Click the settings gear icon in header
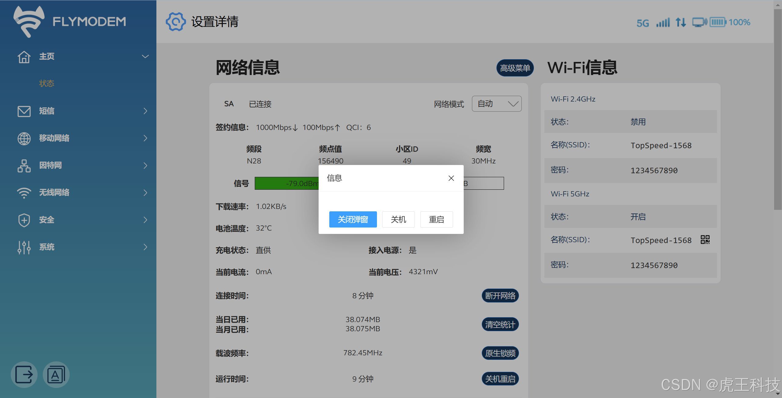782x398 pixels. pyautogui.click(x=176, y=22)
